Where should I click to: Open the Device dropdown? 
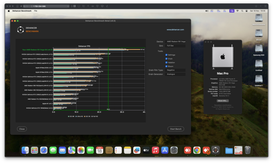tap(175, 41)
